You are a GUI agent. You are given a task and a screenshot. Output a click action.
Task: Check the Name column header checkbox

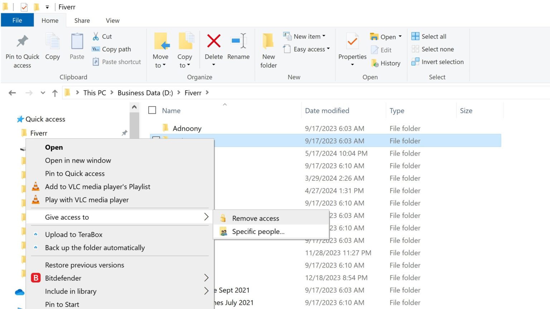click(x=152, y=110)
